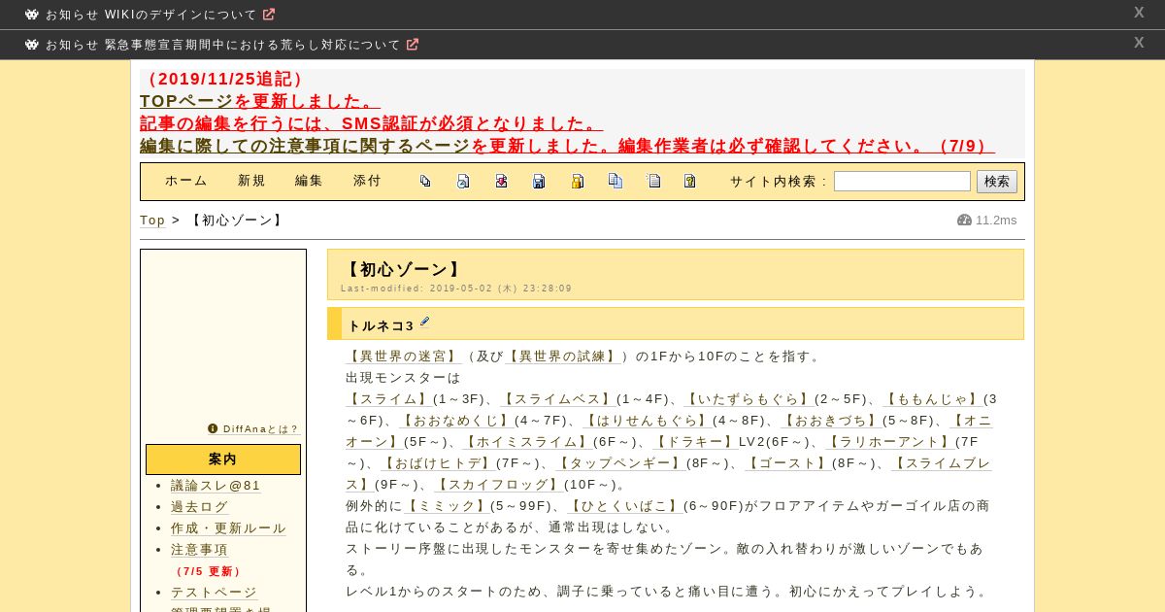1165x612 pixels.
Task: Dismiss the 緊急事態宣言 notice with X
Action: pos(1139,43)
